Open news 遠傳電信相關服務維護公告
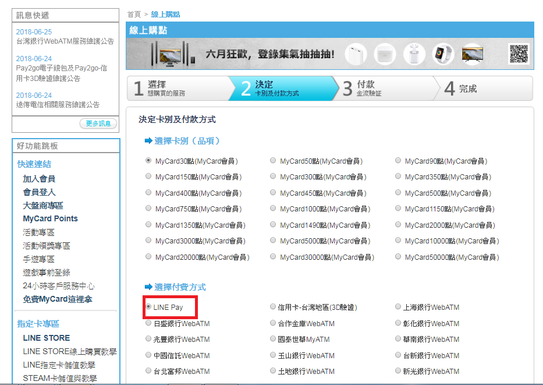Screen dimensions: 543x385 coord(58,105)
